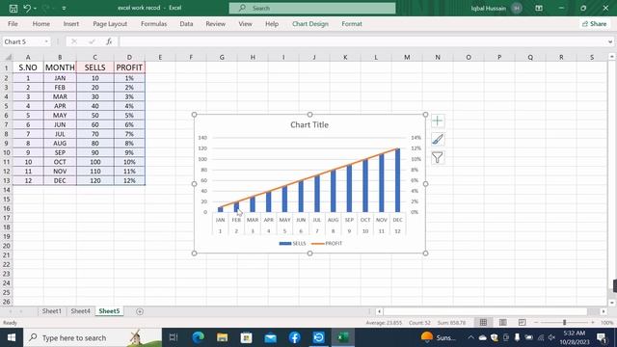
Task: Switch to Page Layout view icon
Action: (502, 323)
